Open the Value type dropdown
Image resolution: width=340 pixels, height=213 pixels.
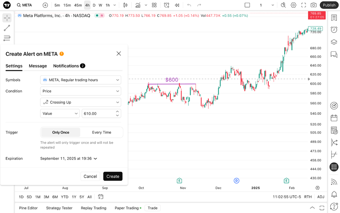coord(60,113)
